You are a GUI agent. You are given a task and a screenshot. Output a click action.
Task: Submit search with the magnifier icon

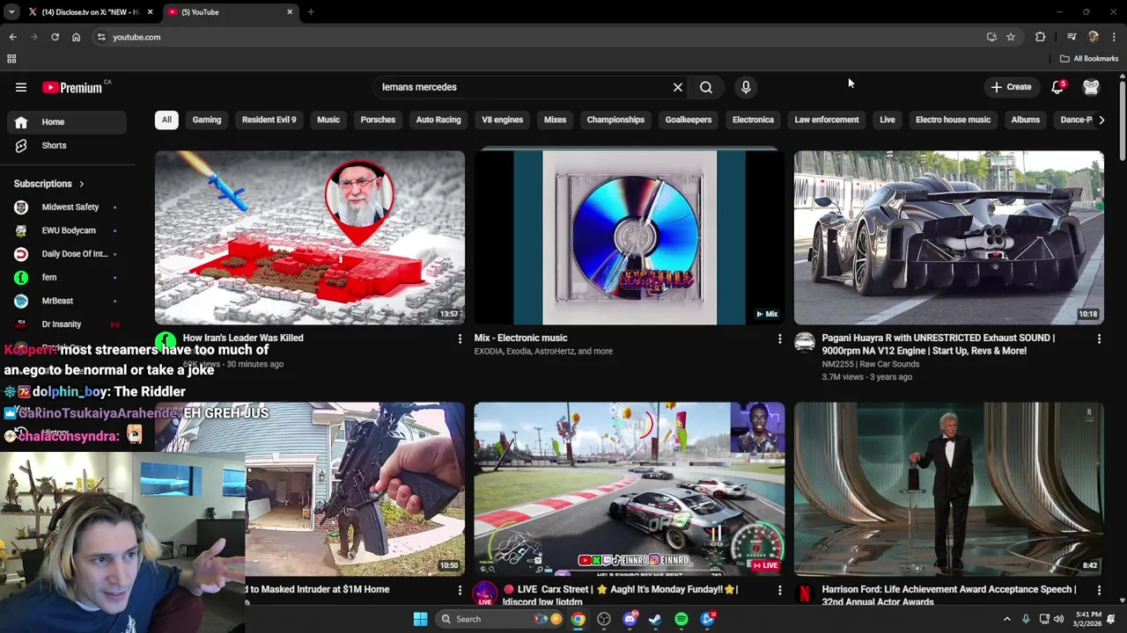(x=706, y=87)
